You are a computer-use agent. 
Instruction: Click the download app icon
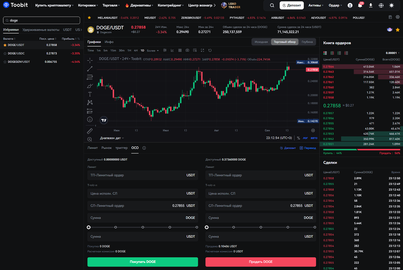(371, 5)
